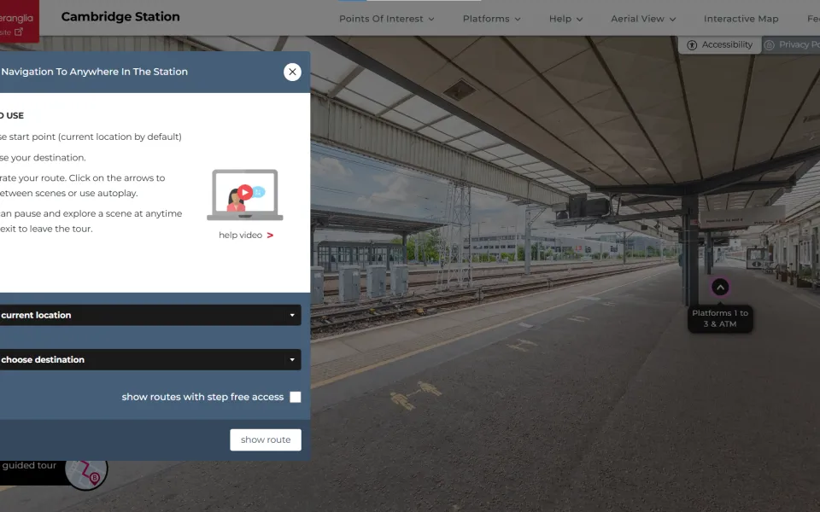Click the red arrow beside help video

click(x=271, y=236)
